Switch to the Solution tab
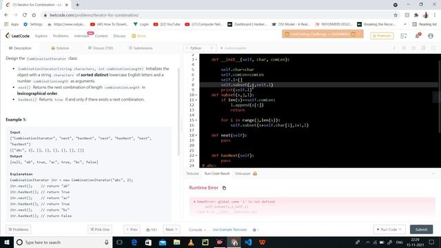This screenshot has width=441, height=248. tap(60, 48)
